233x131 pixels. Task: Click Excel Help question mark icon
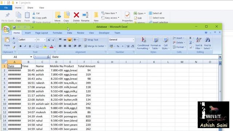pos(206,32)
